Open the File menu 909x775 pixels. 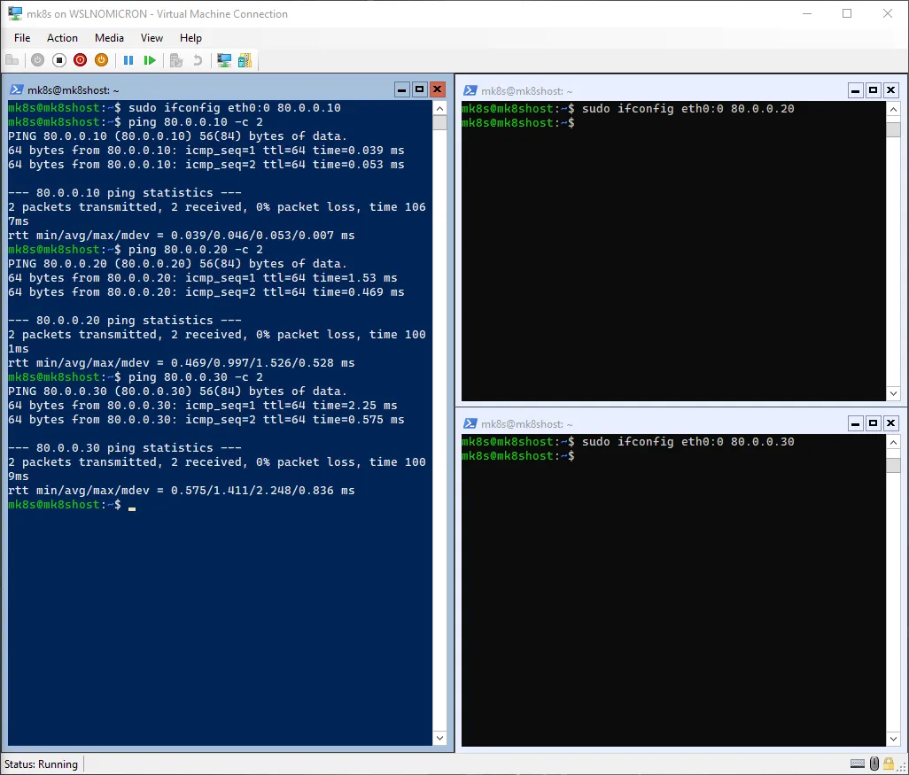(22, 38)
